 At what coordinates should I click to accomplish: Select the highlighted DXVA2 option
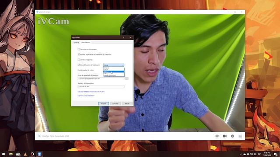pyautogui.click(x=114, y=72)
